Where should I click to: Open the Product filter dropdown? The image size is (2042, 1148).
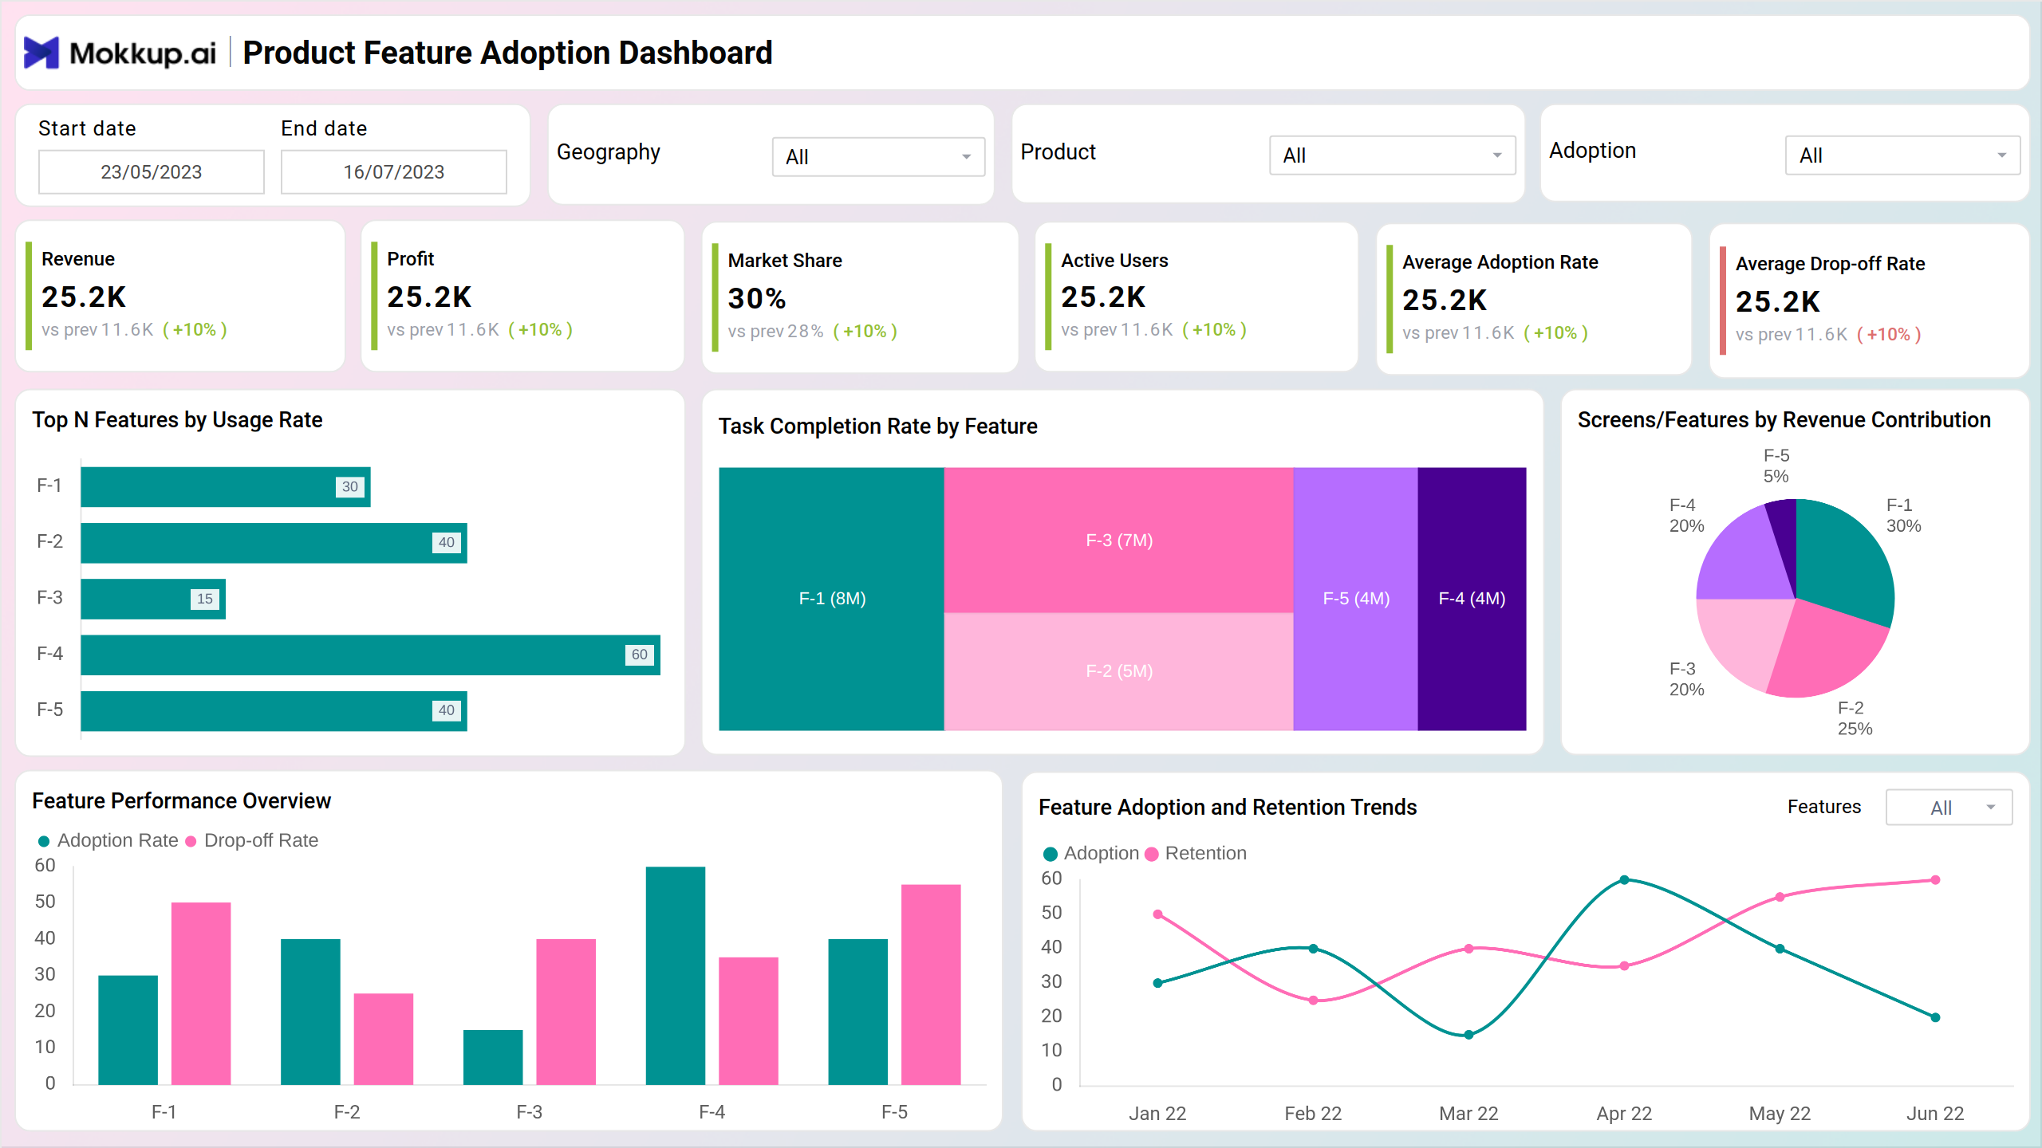(x=1392, y=155)
